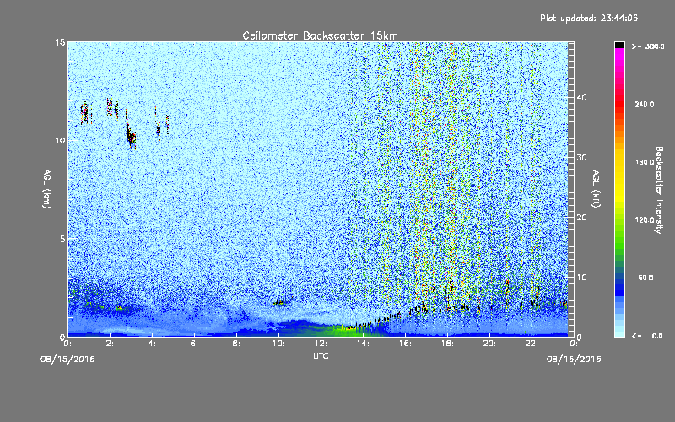Click the right 'AGL (kft)' axis label
The height and width of the screenshot is (422, 675).
(x=596, y=189)
